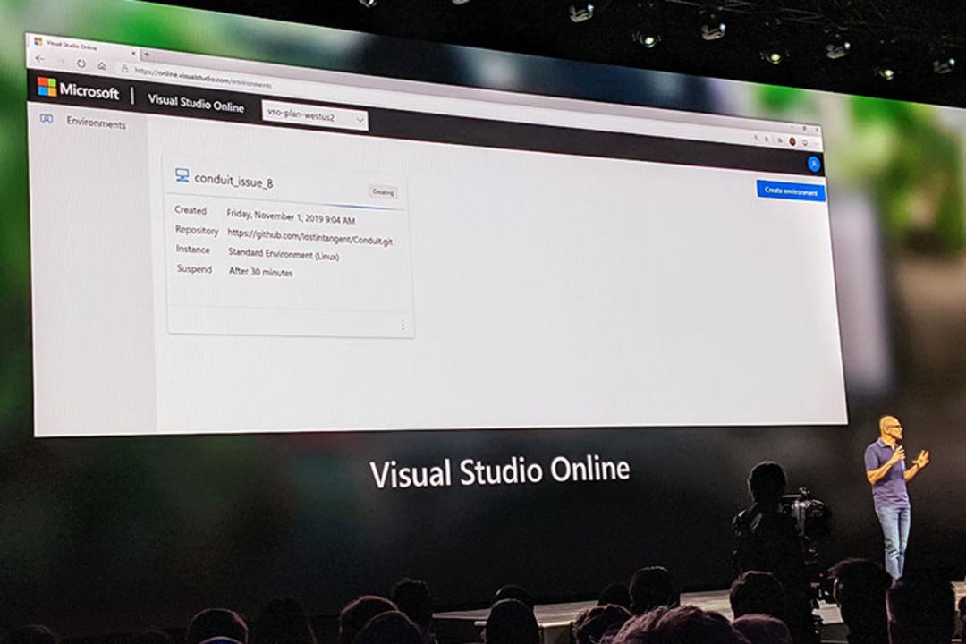Click the Create environment button
Viewport: 966px width, 644px height.
(791, 191)
